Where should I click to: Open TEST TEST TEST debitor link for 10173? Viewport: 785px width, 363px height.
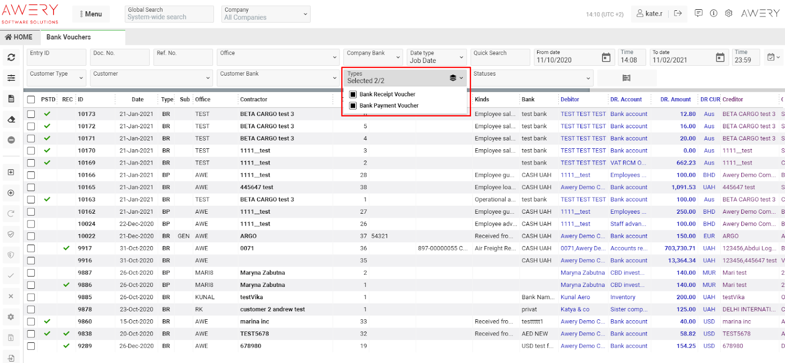tap(583, 114)
